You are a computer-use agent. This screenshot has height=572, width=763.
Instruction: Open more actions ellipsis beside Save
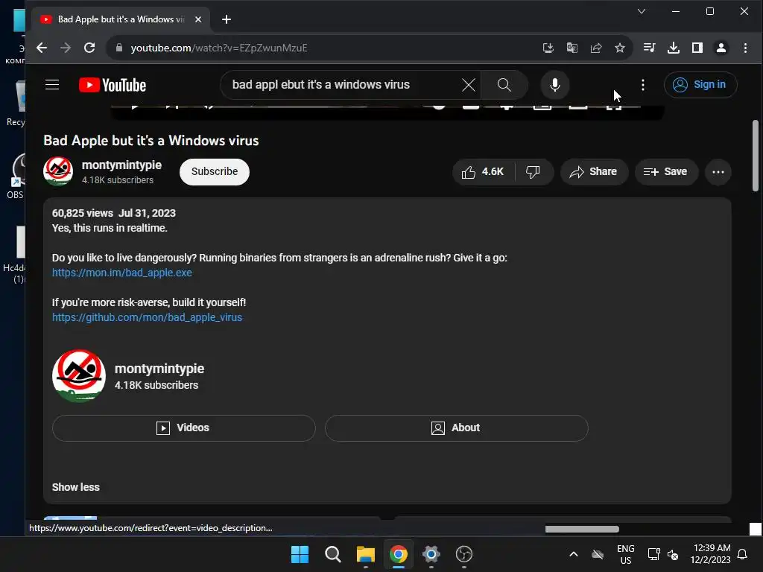(718, 172)
